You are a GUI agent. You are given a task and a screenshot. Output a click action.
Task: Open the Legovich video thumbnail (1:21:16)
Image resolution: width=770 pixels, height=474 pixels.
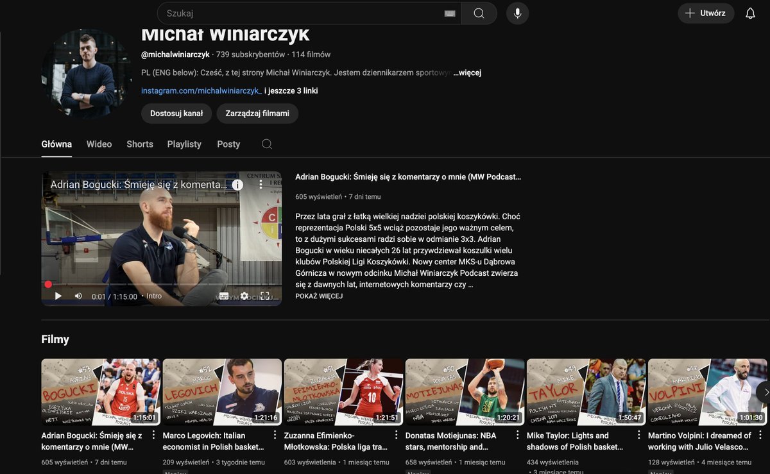(x=223, y=392)
